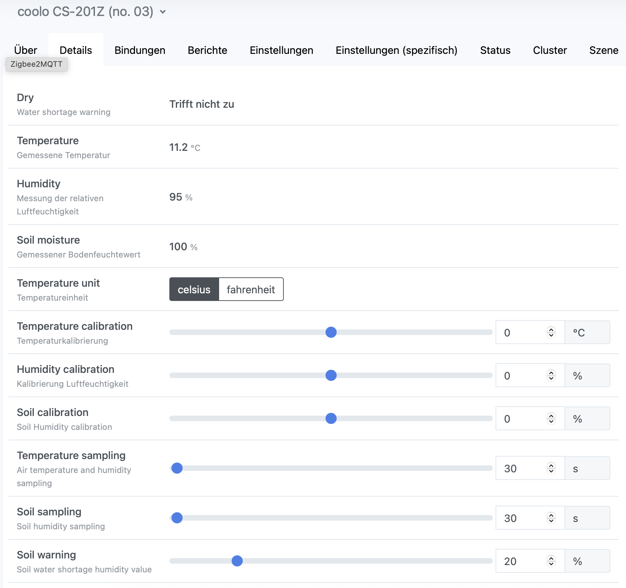Open the Bindungen tab
The height and width of the screenshot is (588, 626).
click(140, 50)
